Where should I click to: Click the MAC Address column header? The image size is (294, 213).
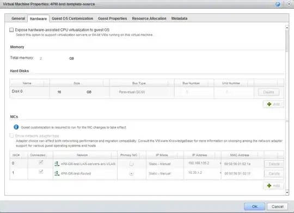click(240, 155)
